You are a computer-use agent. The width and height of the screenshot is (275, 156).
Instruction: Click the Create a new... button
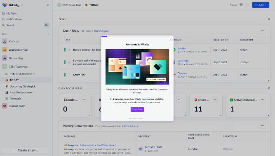tap(26, 150)
